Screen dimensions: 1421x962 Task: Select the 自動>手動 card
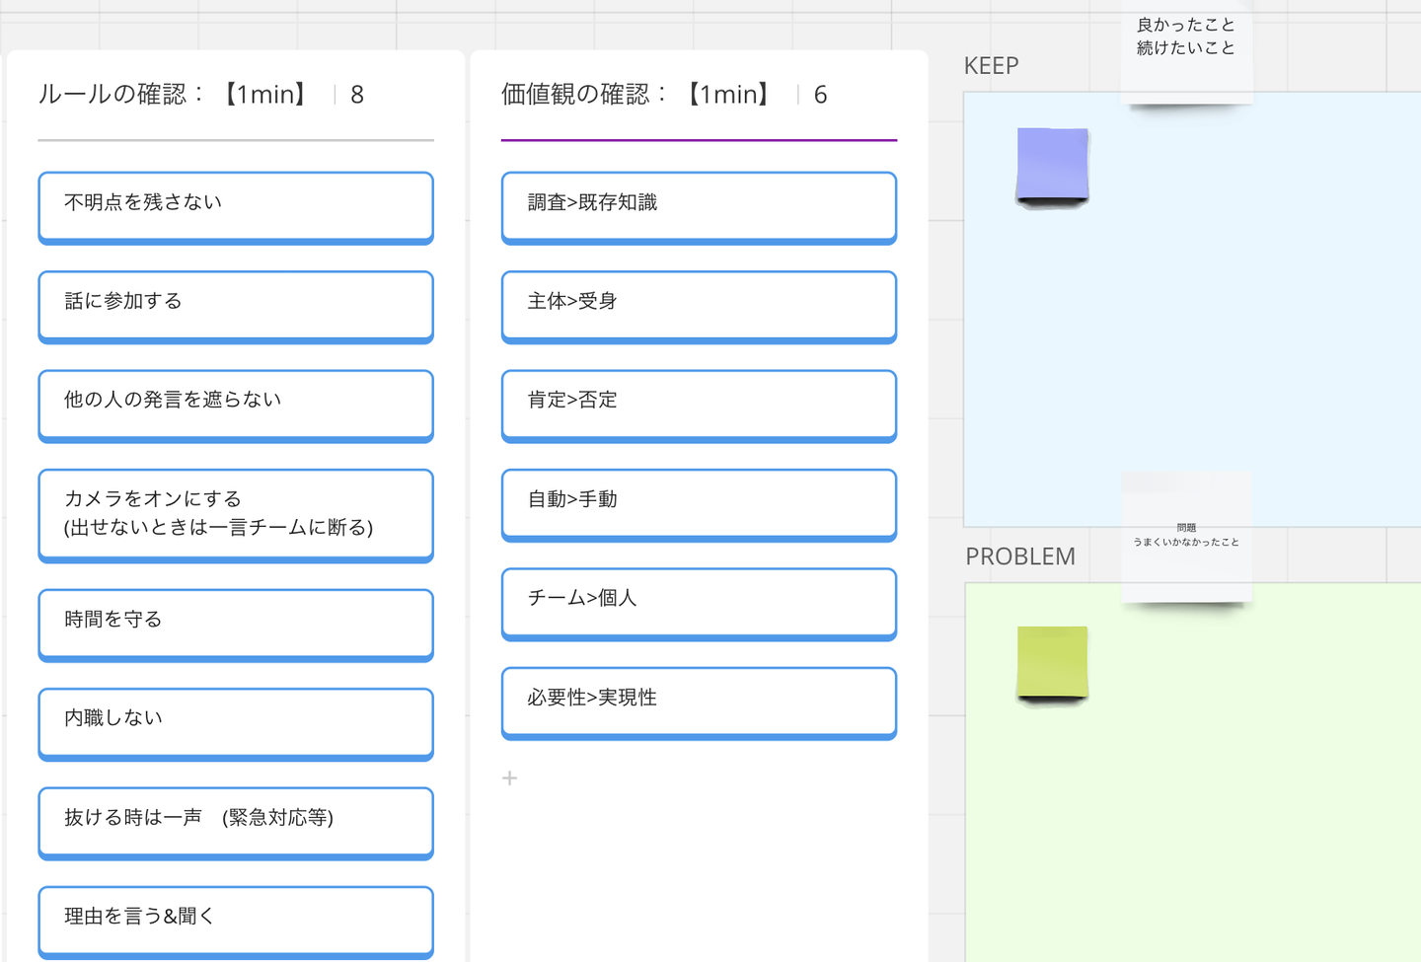pos(699,502)
